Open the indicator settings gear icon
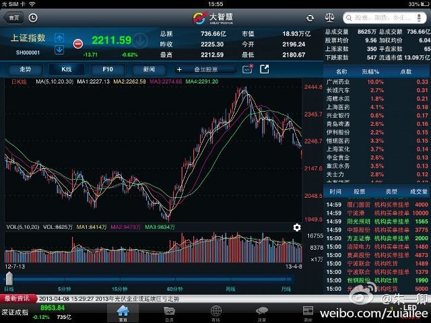 (297, 227)
